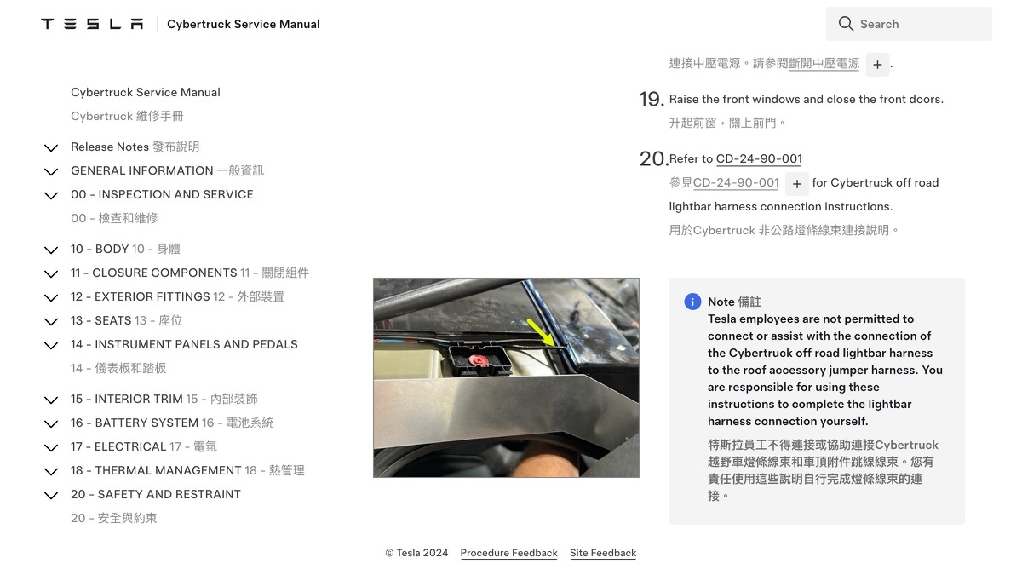Expand 00 - INSPECTION AND SERVICE chevron
This screenshot has width=1022, height=575.
coord(51,195)
